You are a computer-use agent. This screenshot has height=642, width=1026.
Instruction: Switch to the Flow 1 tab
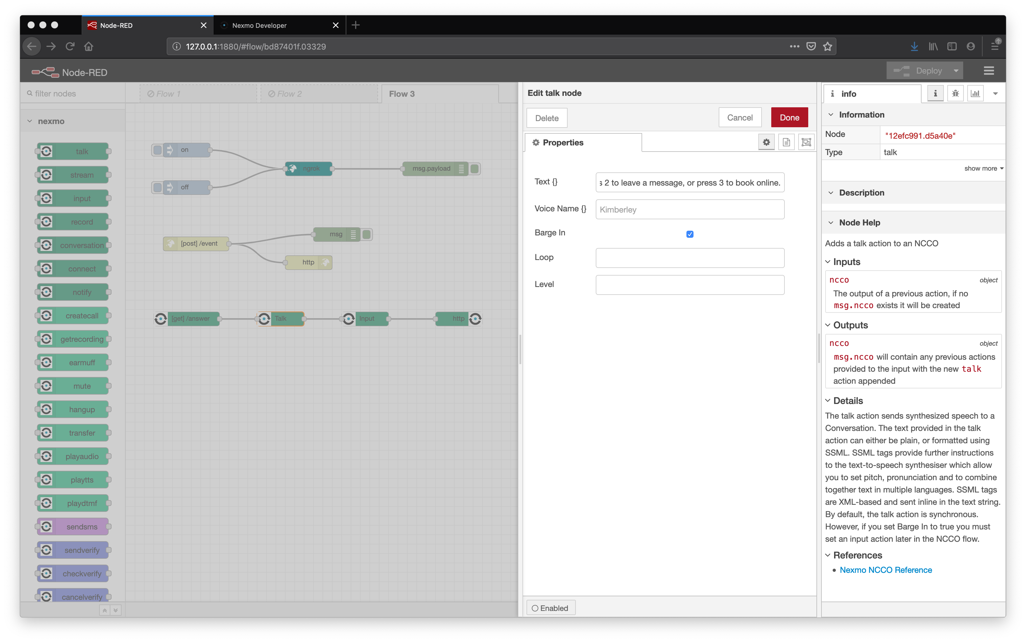pyautogui.click(x=198, y=94)
